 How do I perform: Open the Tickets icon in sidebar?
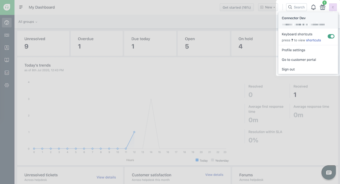tap(7, 35)
